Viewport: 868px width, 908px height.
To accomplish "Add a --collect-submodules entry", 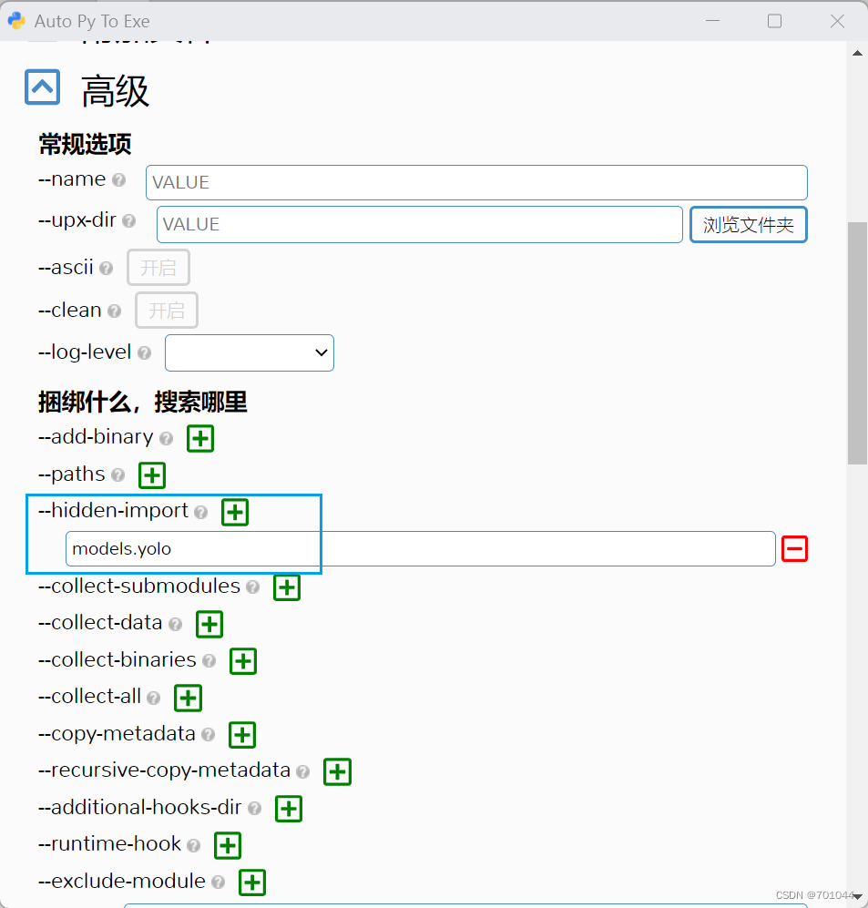I will [287, 587].
